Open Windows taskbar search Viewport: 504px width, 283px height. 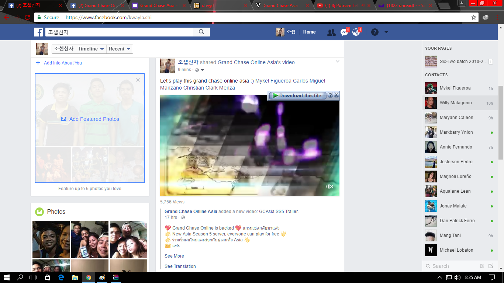click(x=20, y=277)
